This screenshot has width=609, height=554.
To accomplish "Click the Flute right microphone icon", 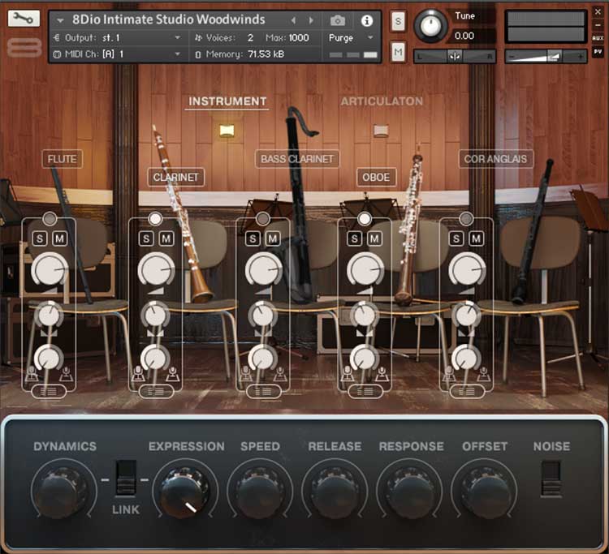I will pyautogui.click(x=67, y=375).
